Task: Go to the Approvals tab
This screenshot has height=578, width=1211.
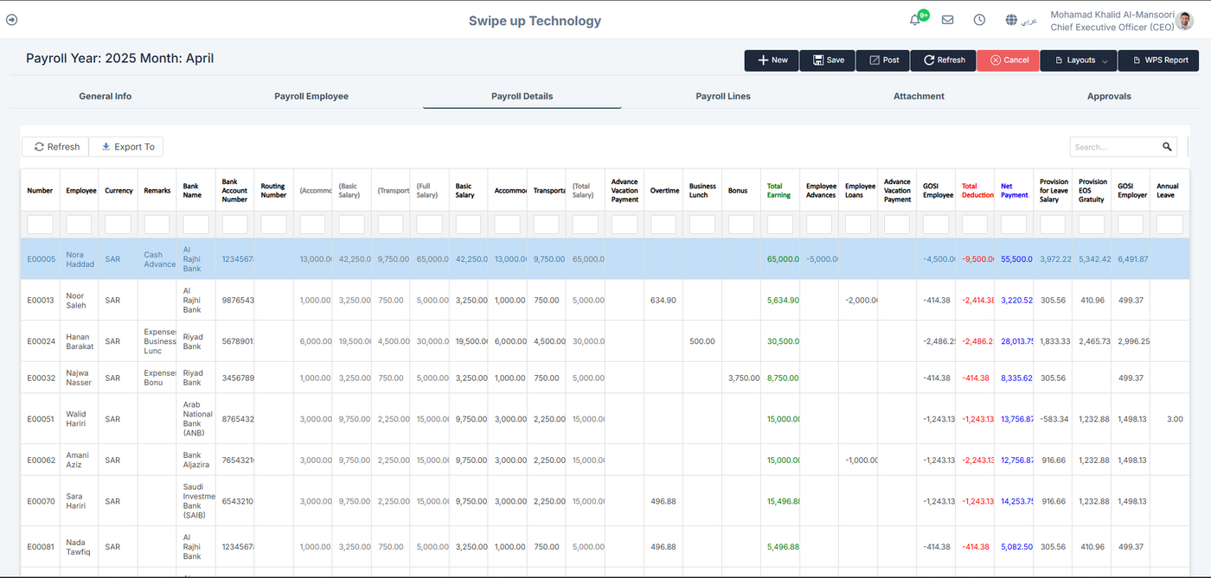Action: tap(1109, 96)
